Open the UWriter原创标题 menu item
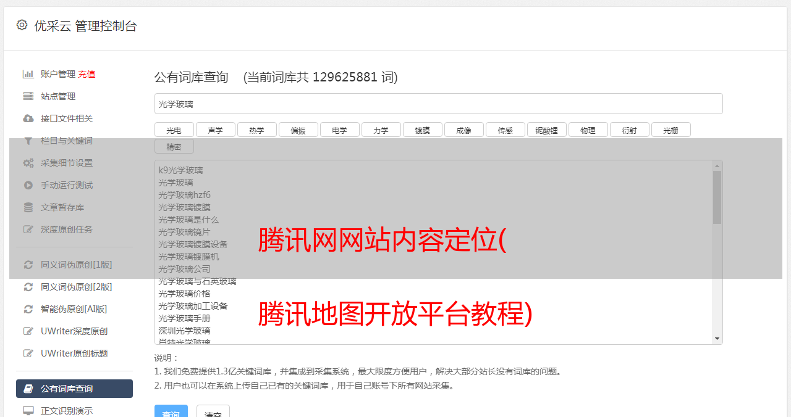This screenshot has height=417, width=791. 74,353
